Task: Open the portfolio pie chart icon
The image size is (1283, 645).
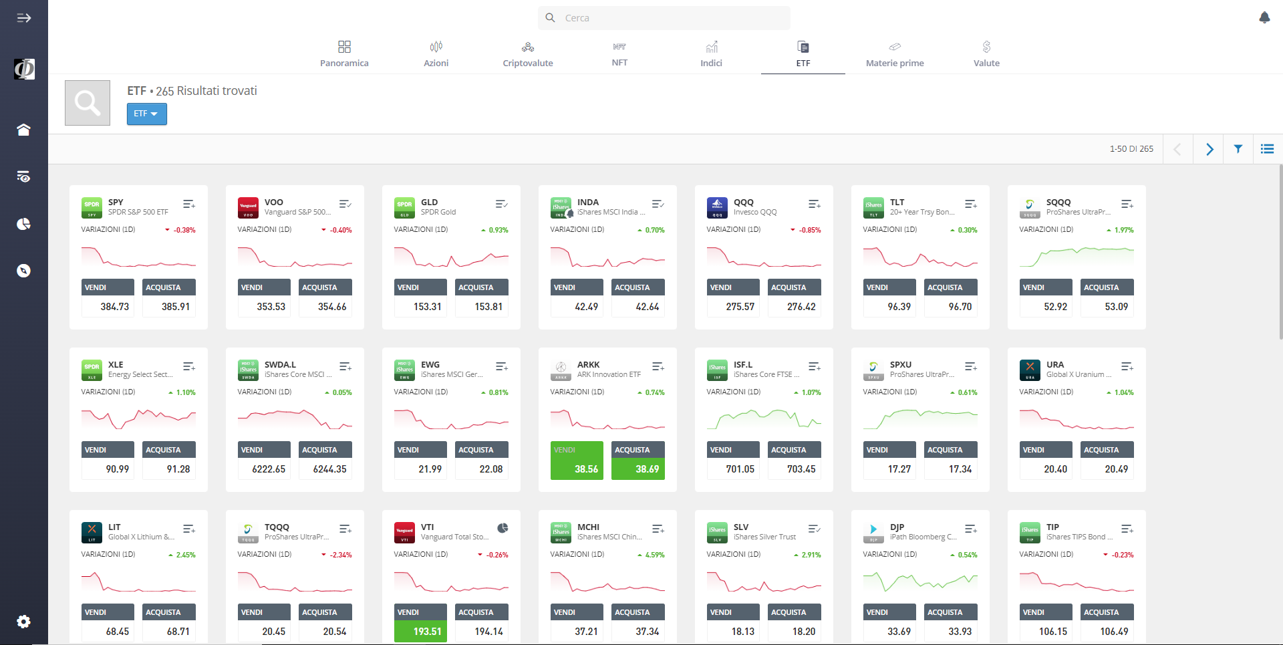Action: coord(24,224)
